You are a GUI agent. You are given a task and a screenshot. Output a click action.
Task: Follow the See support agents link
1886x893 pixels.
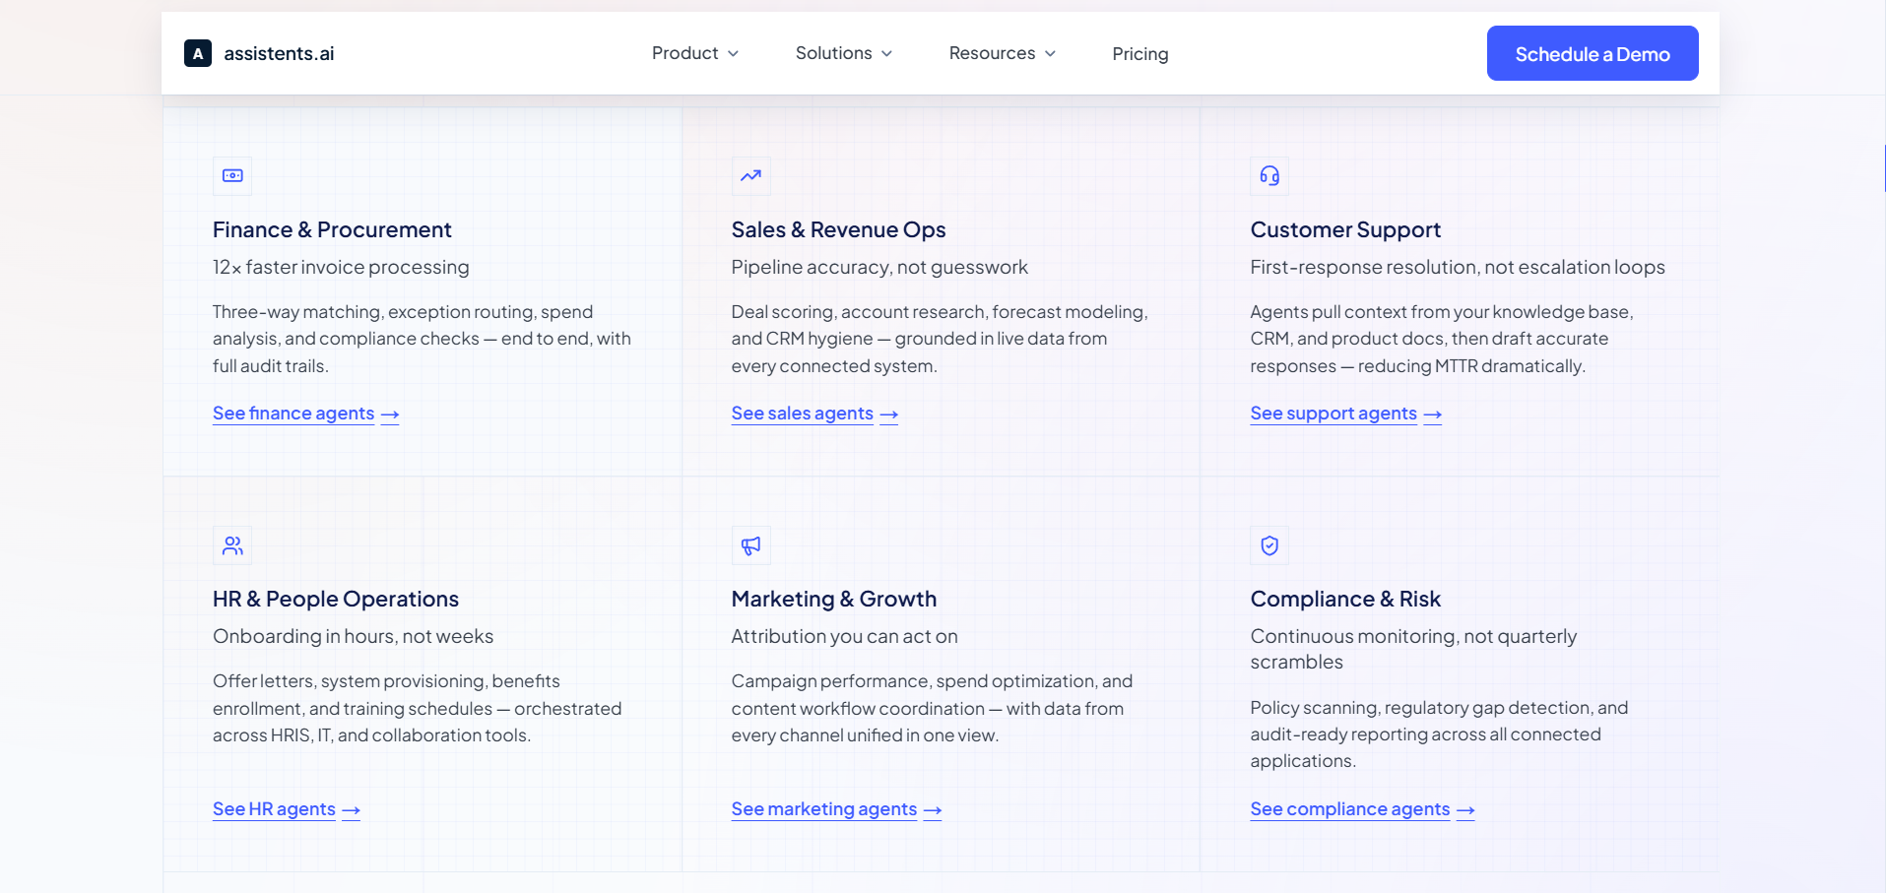1346,414
